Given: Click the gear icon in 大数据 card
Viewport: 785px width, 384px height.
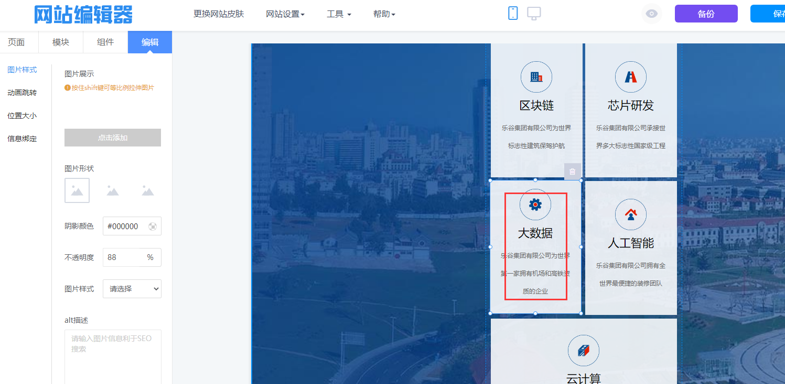Looking at the screenshot, I should pos(535,205).
